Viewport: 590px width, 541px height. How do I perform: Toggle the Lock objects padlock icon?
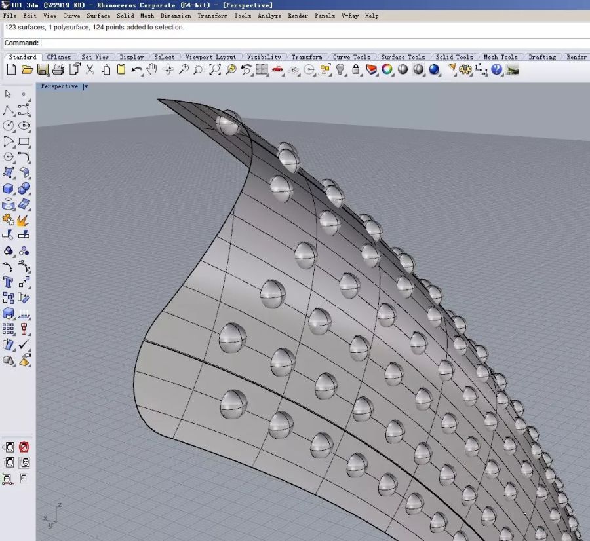coord(356,69)
